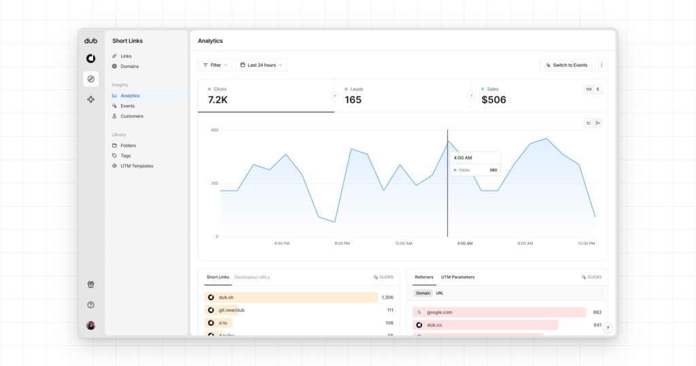Viewport: 696px width, 366px height.
Task: Open the Last 24 hours date range dropdown
Action: tap(261, 65)
